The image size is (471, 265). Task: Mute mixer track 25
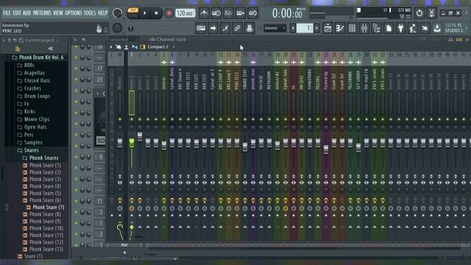pos(326,119)
